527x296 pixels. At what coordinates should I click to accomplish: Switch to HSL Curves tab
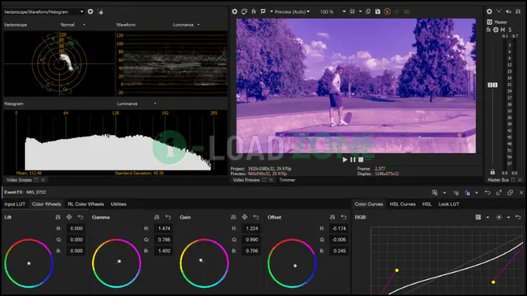402,204
